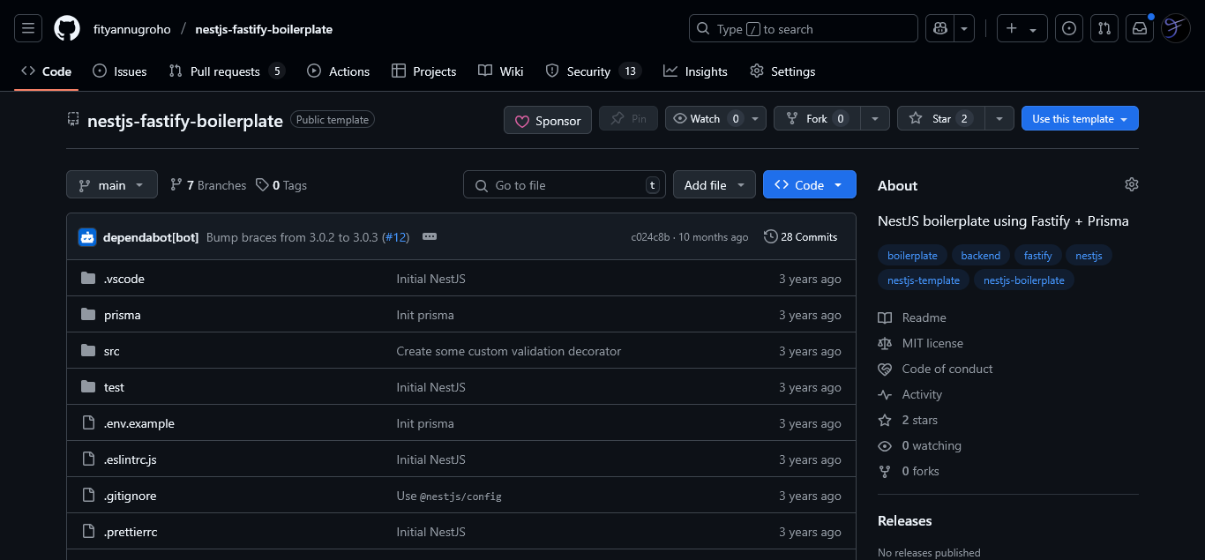
Task: Switch to the Settings tab
Action: point(782,71)
